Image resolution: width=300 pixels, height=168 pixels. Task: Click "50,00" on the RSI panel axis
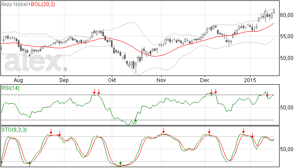pyautogui.click(x=287, y=108)
